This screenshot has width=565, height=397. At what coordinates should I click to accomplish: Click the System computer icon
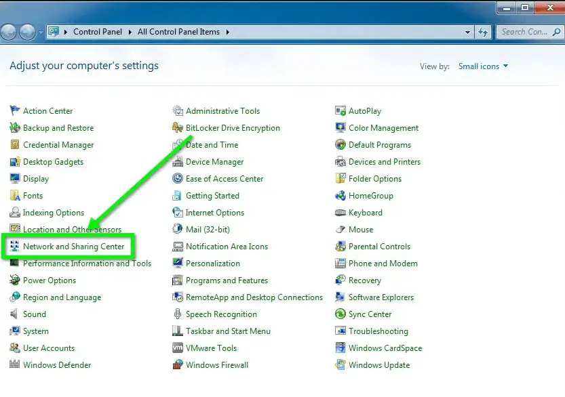(15, 331)
